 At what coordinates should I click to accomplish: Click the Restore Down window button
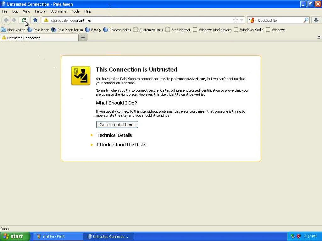click(x=310, y=4)
